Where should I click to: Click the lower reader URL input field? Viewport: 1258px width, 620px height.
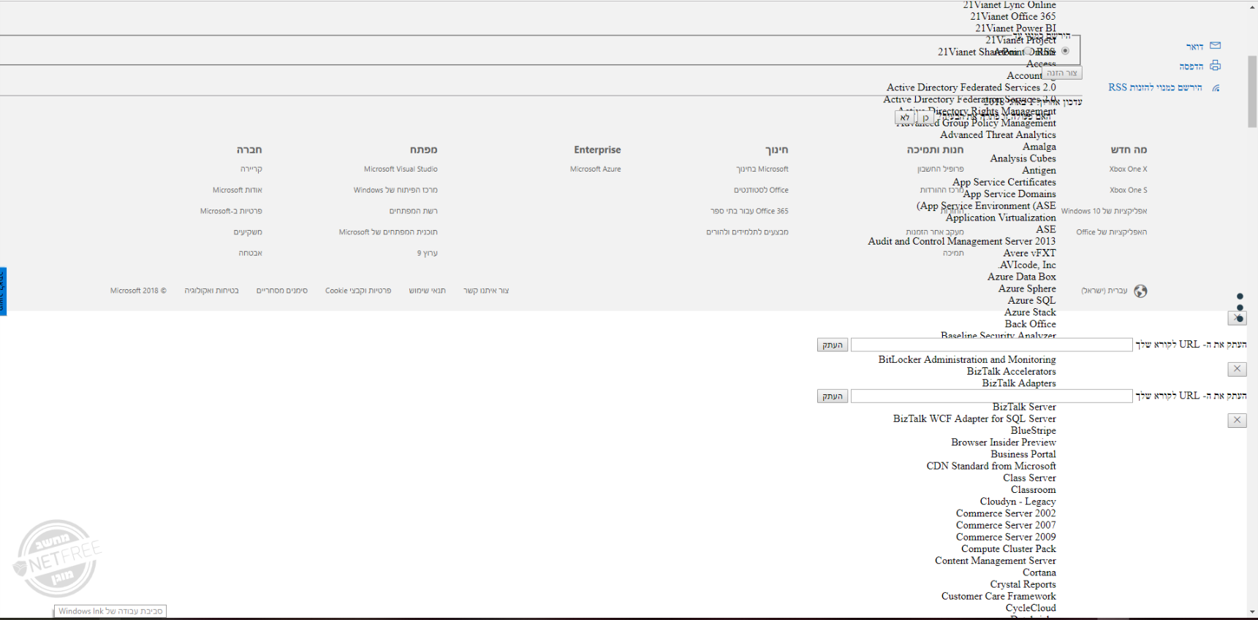(x=992, y=396)
